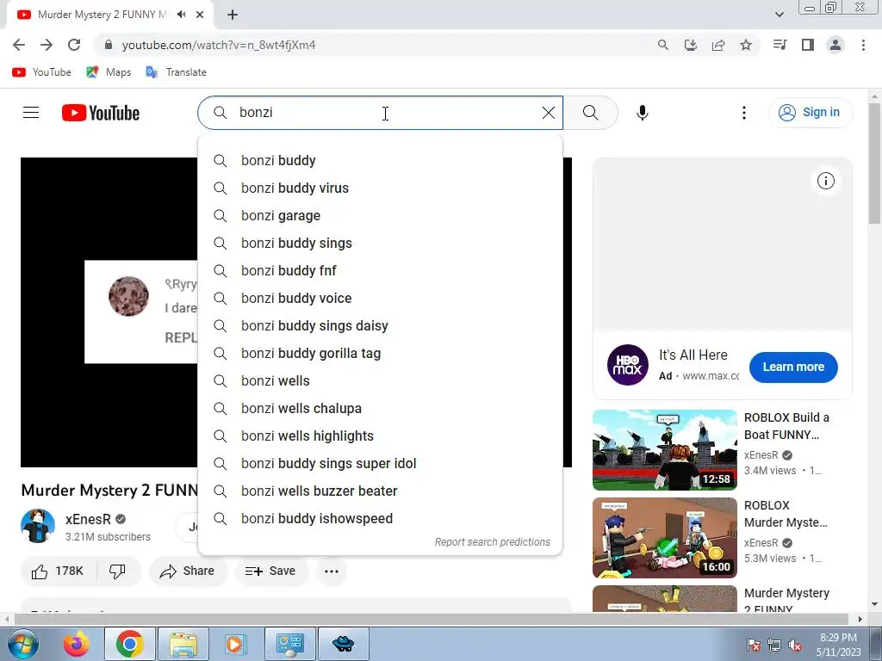The width and height of the screenshot is (882, 661).
Task: Open ROBLOX Murder Mystery 16:00 thumbnail
Action: [665, 538]
